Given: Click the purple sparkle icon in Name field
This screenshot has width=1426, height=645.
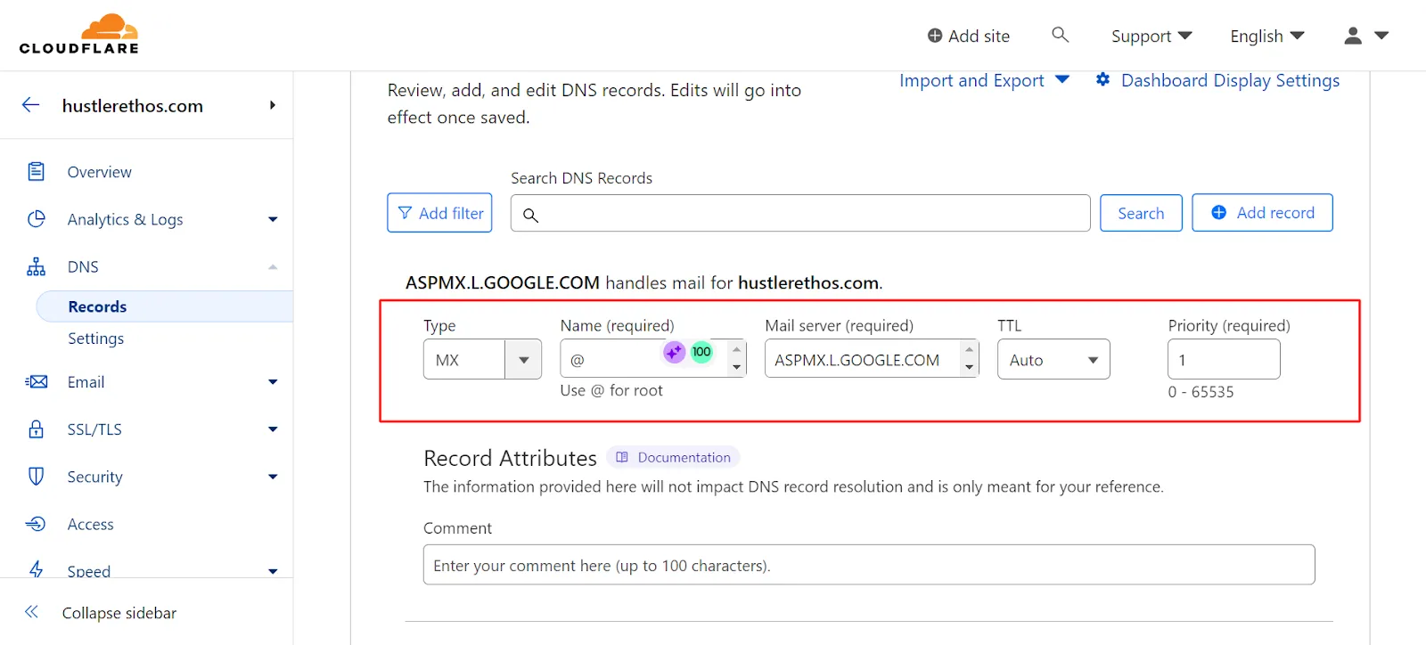Looking at the screenshot, I should 674,352.
